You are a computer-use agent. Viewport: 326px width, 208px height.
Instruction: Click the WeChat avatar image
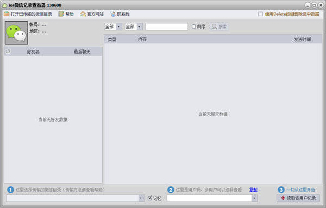tap(16, 33)
